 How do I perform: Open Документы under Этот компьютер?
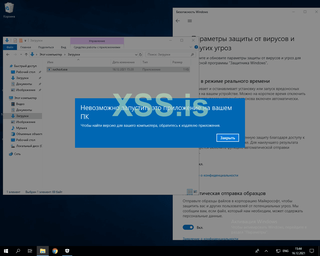(x=21, y=110)
